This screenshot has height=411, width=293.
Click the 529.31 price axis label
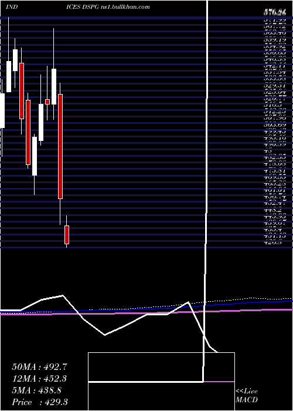[x=274, y=86]
